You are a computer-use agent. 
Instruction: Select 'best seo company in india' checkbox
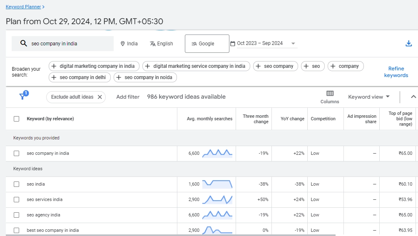point(17,231)
